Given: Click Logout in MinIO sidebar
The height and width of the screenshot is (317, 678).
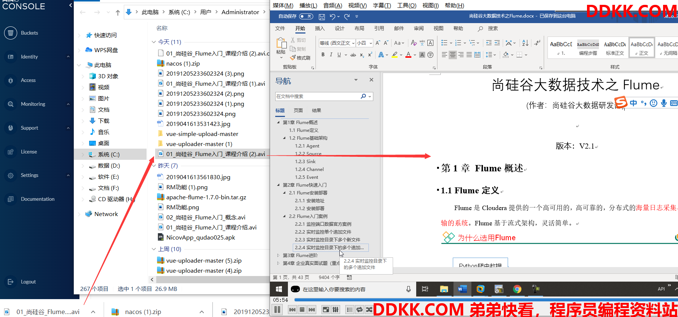Looking at the screenshot, I should (28, 282).
